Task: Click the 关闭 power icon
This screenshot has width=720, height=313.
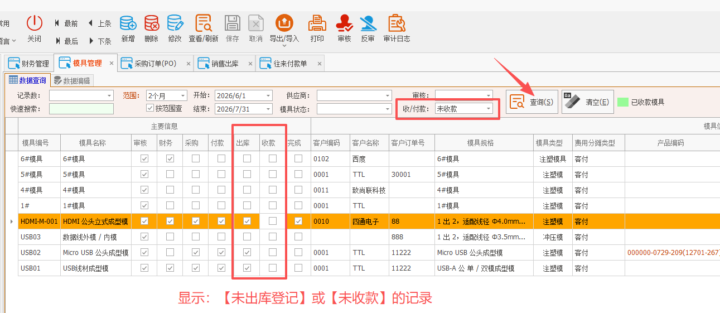Action: point(35,23)
